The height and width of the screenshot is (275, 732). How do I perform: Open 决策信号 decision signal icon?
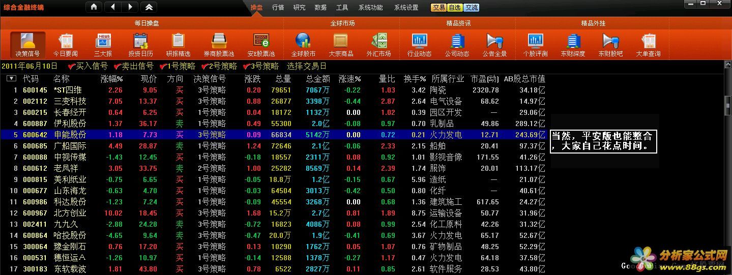27,45
